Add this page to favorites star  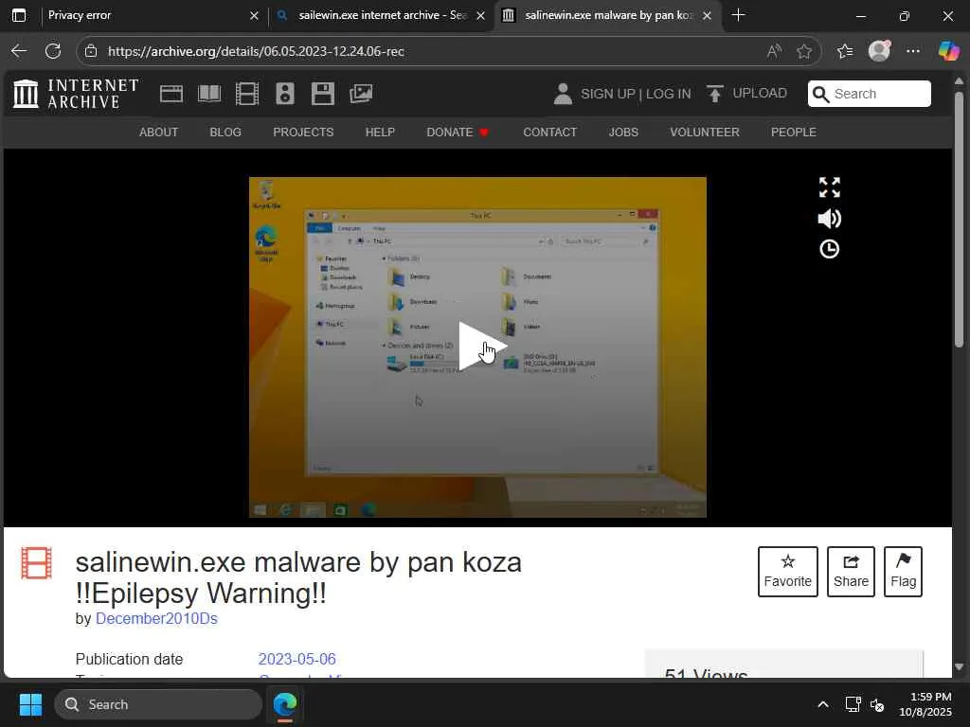[804, 51]
